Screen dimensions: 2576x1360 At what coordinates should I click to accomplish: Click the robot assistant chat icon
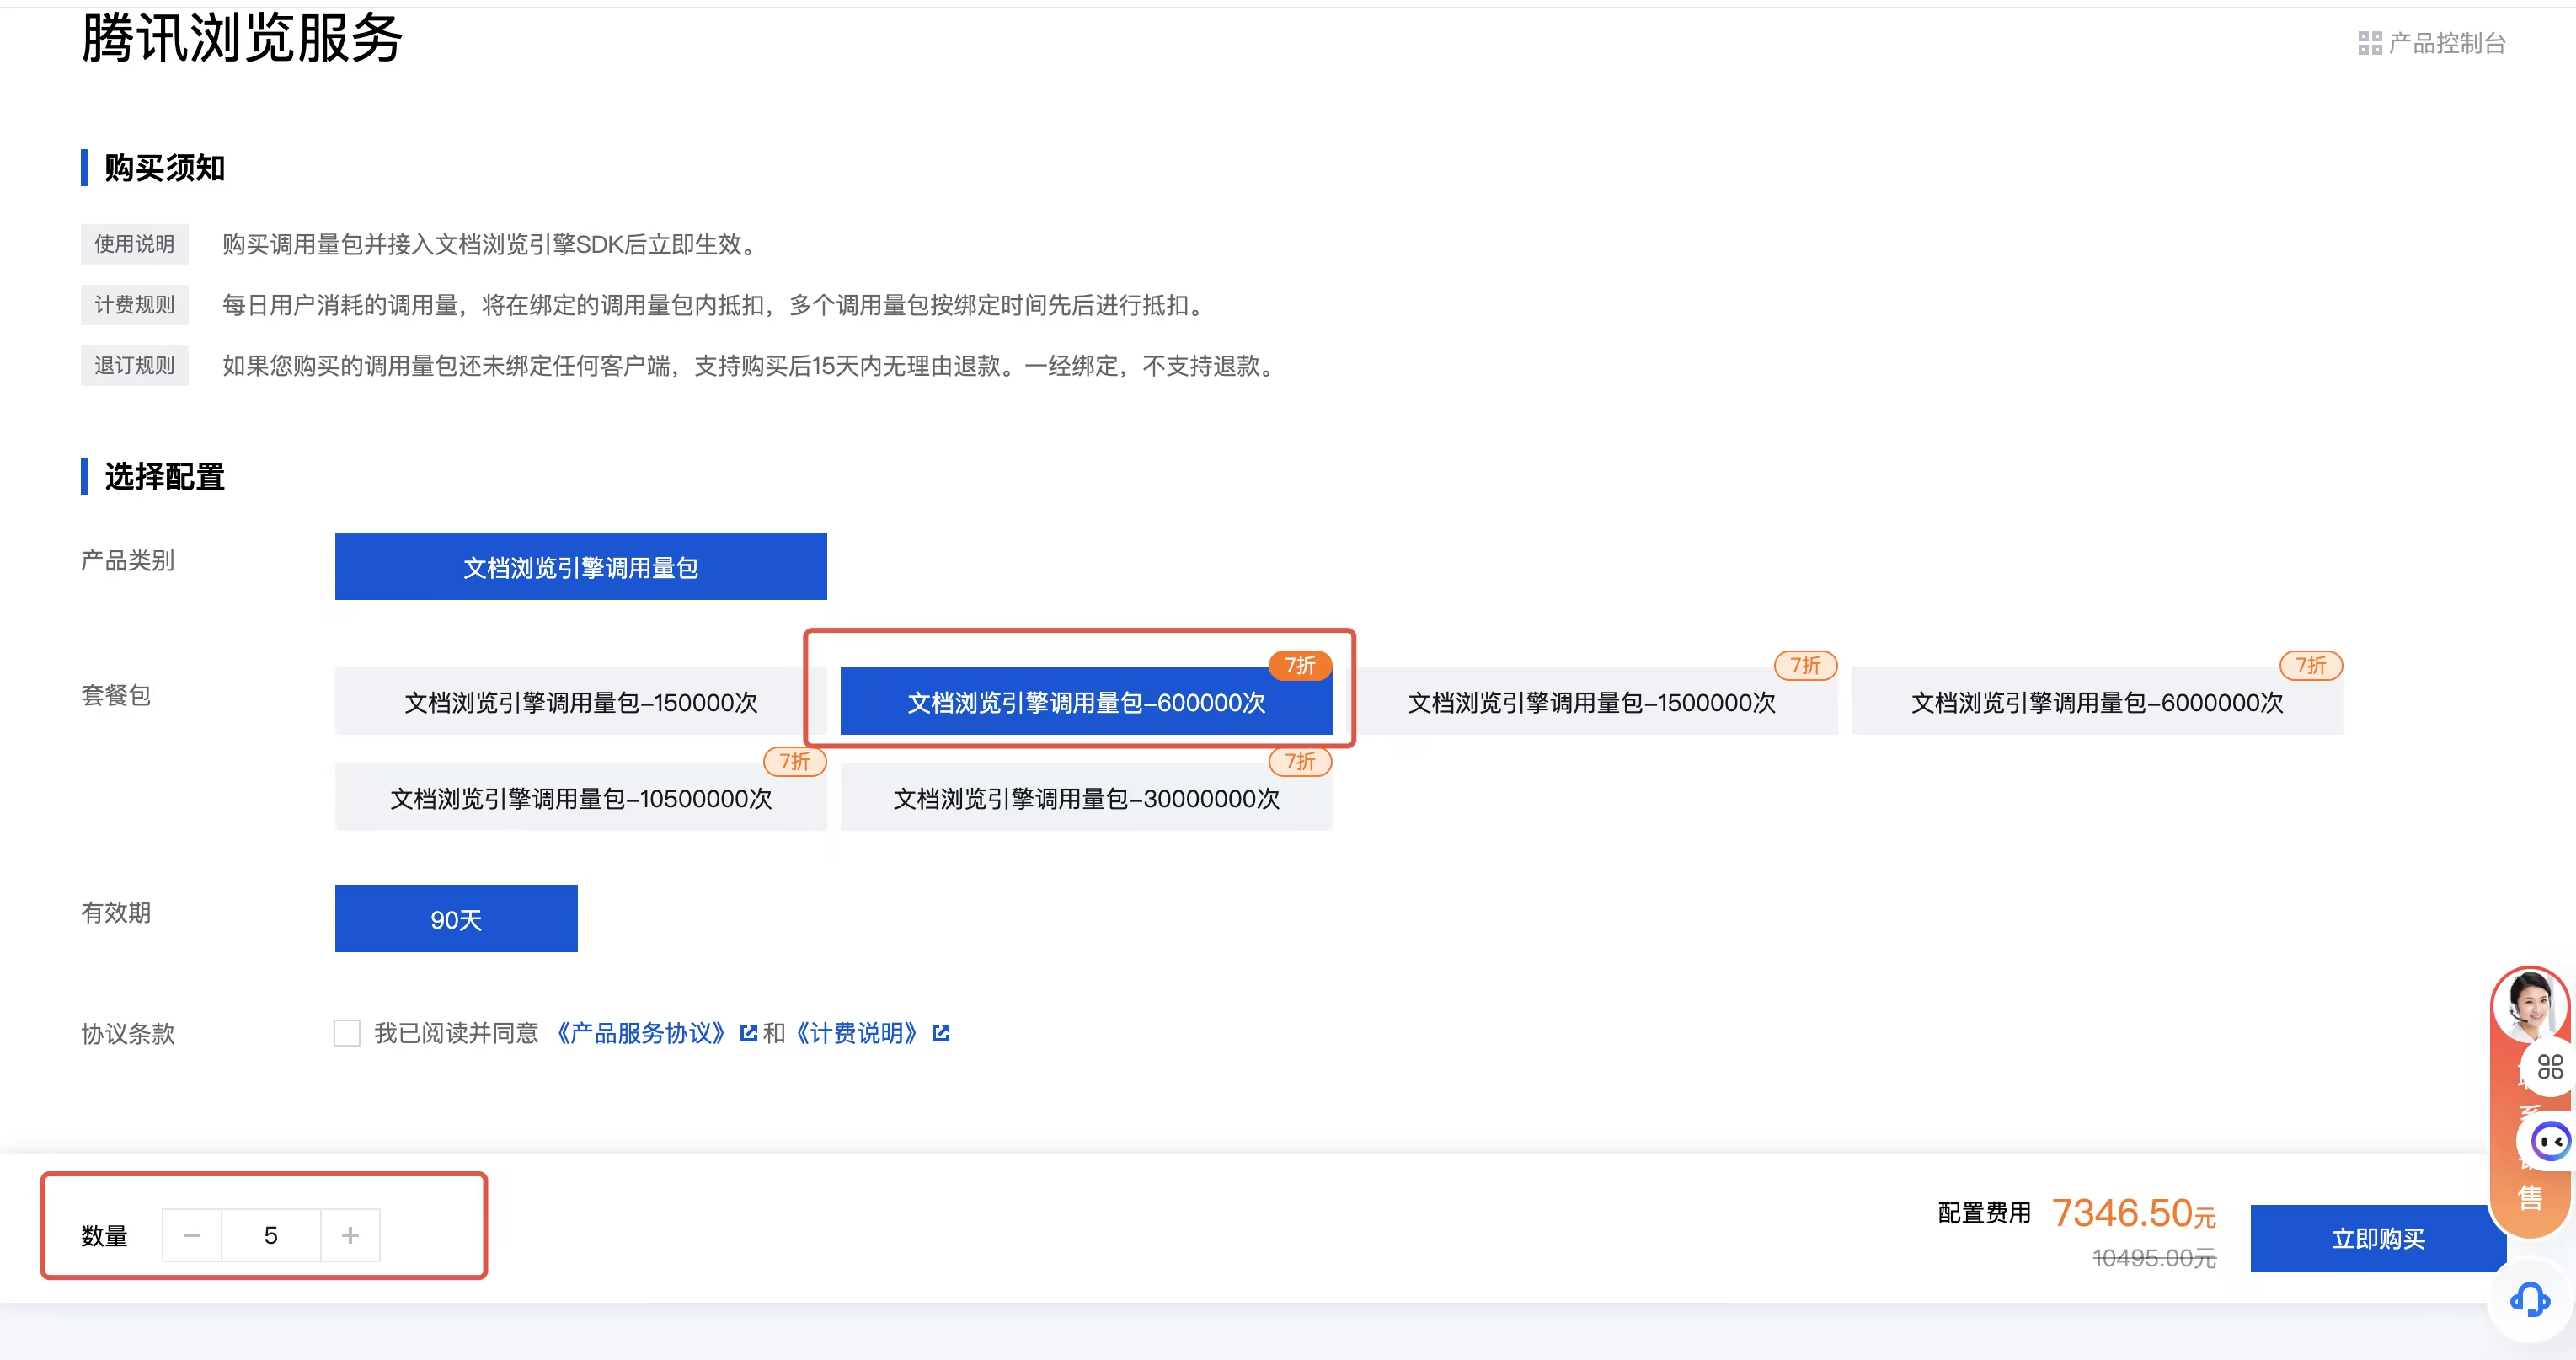pyautogui.click(x=2549, y=1141)
